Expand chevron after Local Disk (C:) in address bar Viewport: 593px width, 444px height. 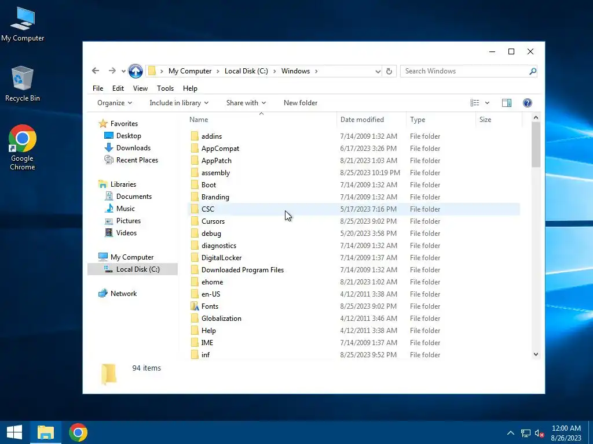[274, 71]
